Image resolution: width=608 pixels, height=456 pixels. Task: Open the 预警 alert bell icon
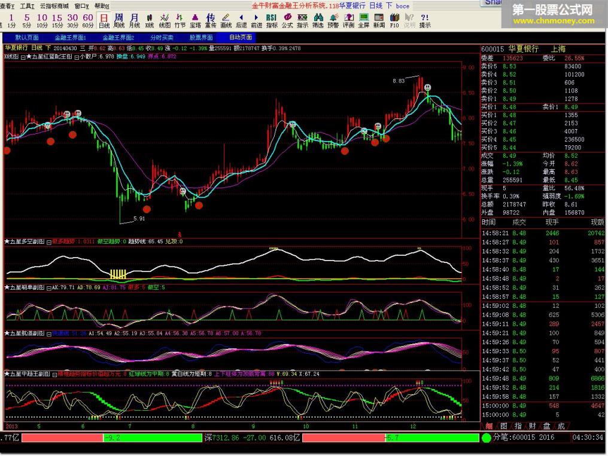[x=333, y=20]
